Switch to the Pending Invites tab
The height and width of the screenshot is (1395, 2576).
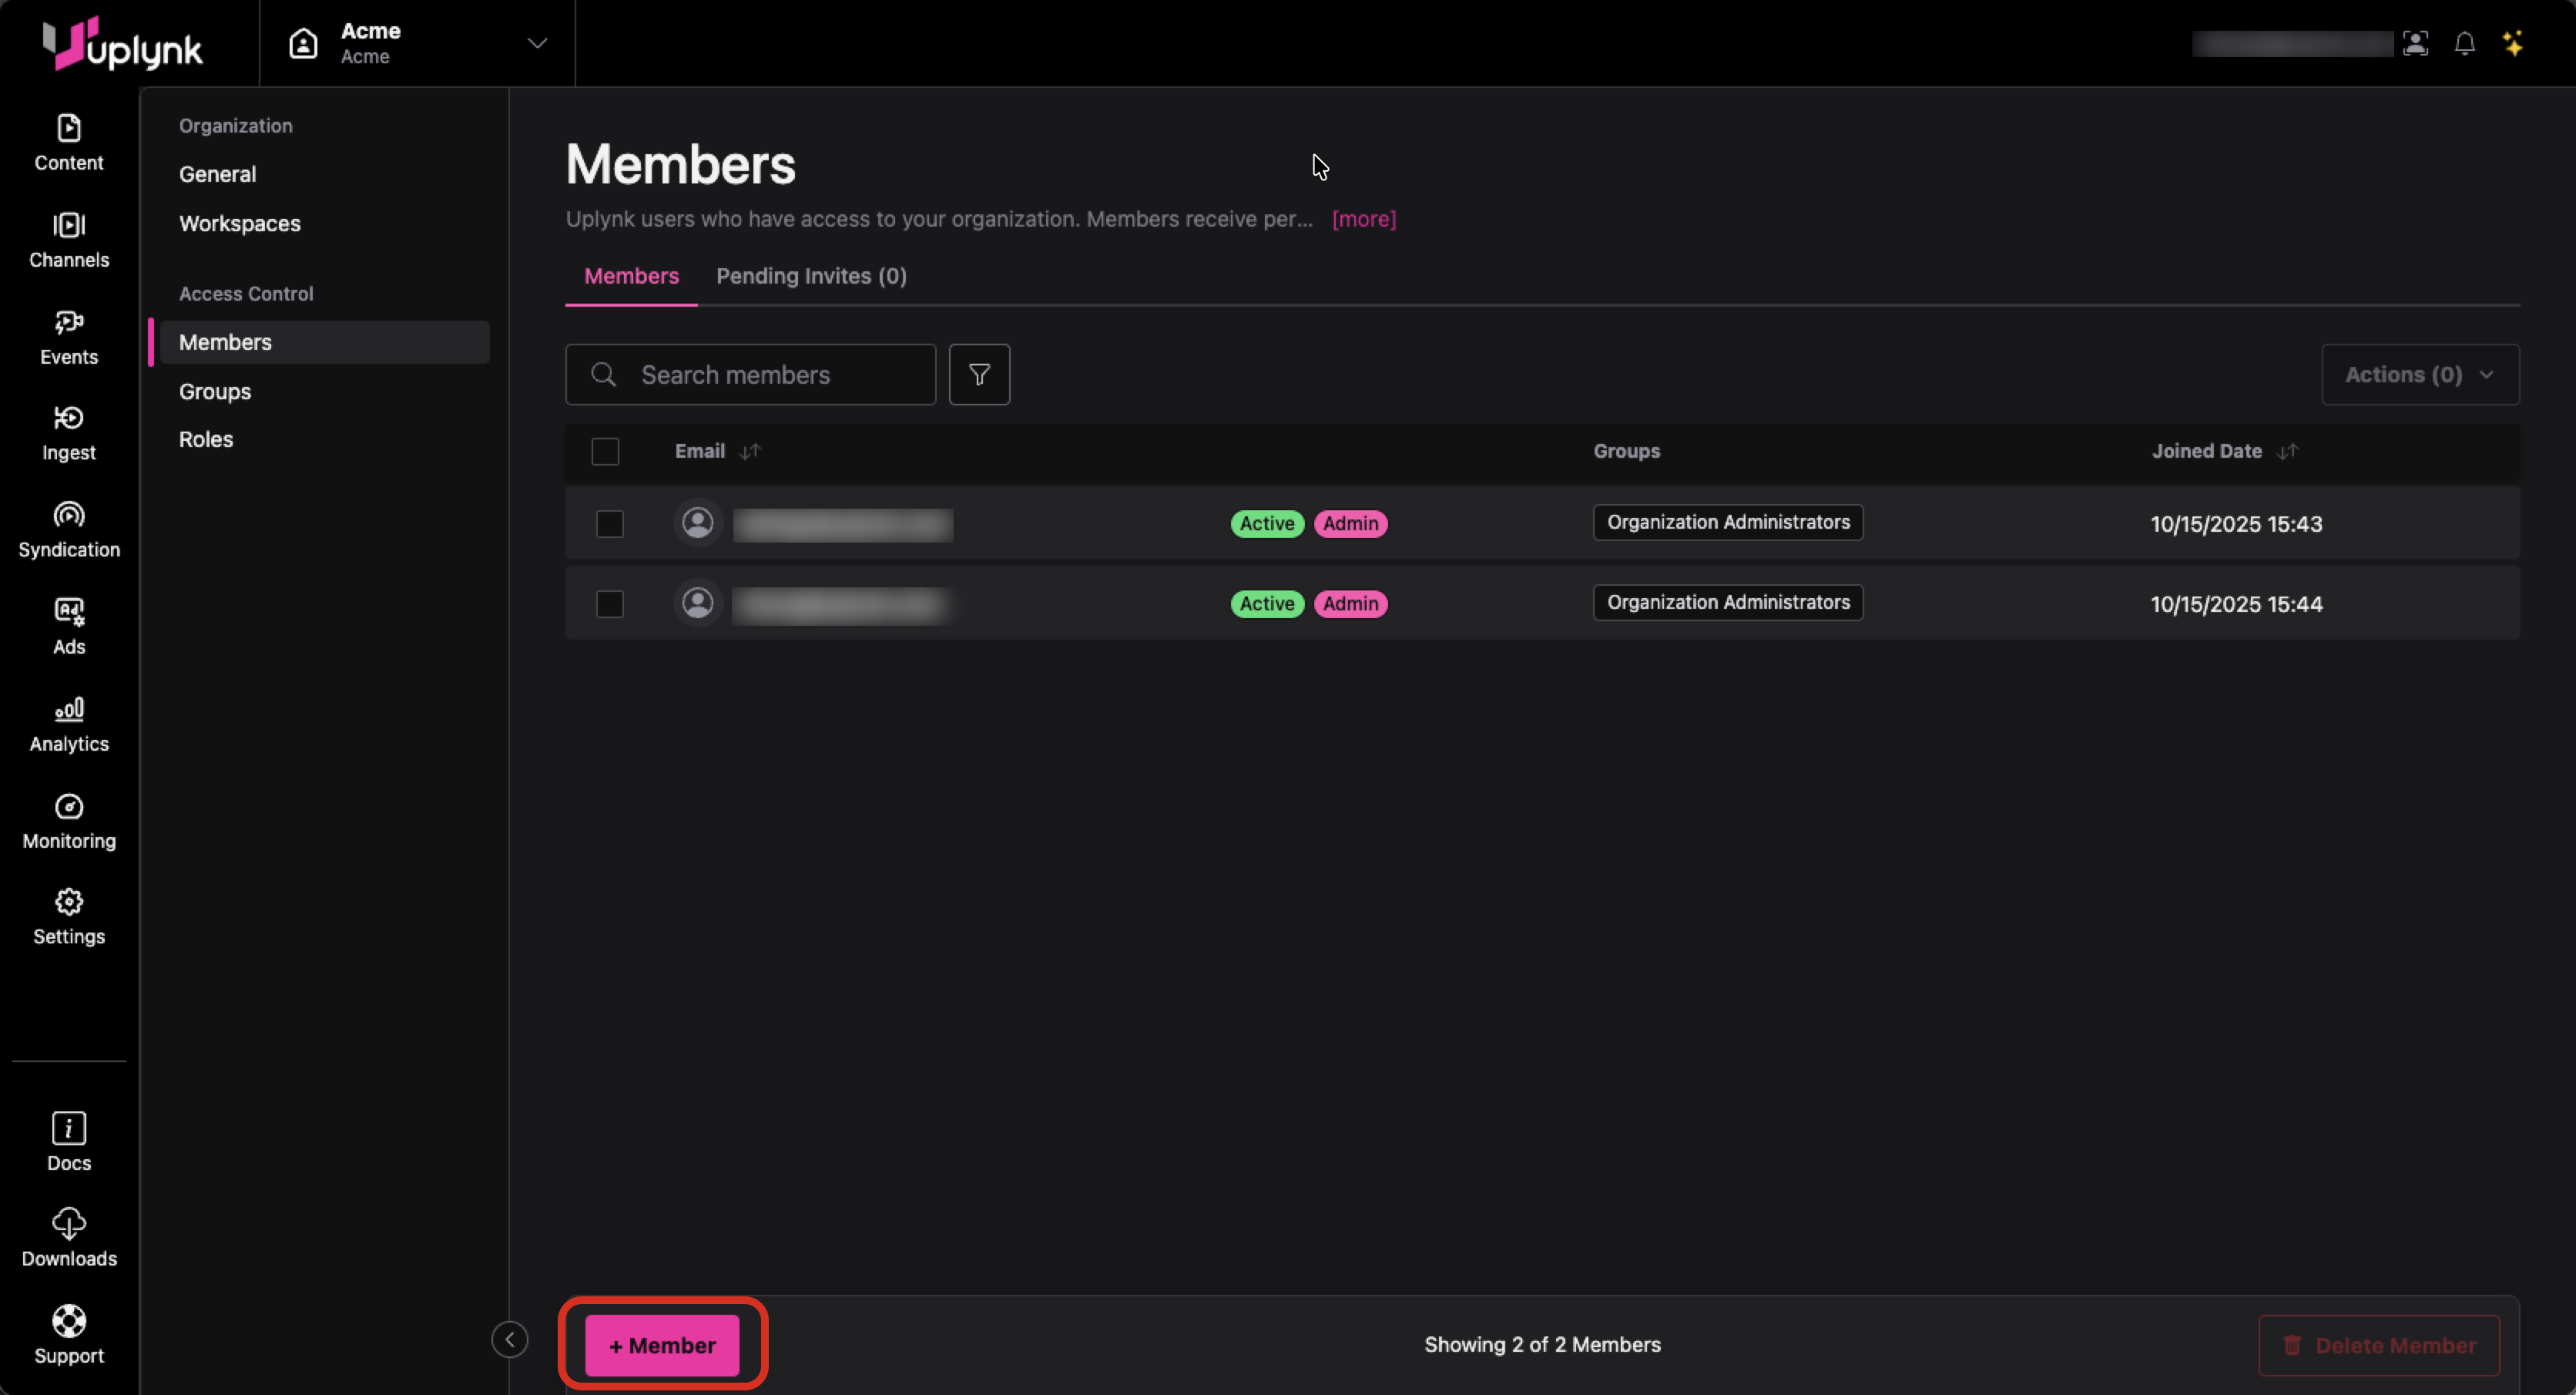[811, 276]
